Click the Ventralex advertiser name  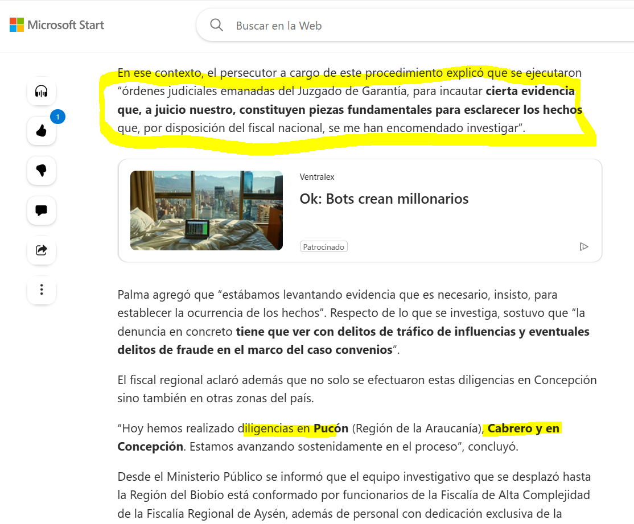pos(317,177)
